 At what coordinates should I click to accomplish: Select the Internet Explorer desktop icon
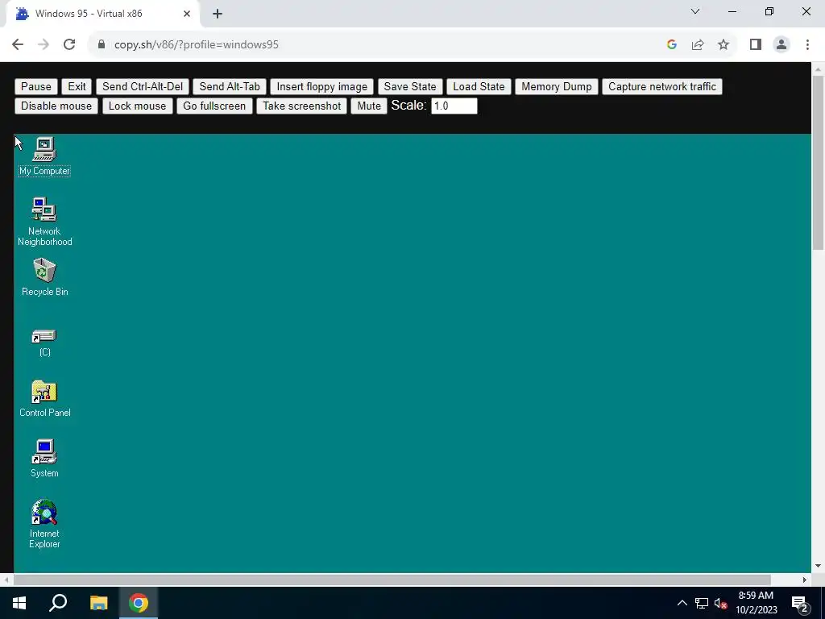[44, 524]
